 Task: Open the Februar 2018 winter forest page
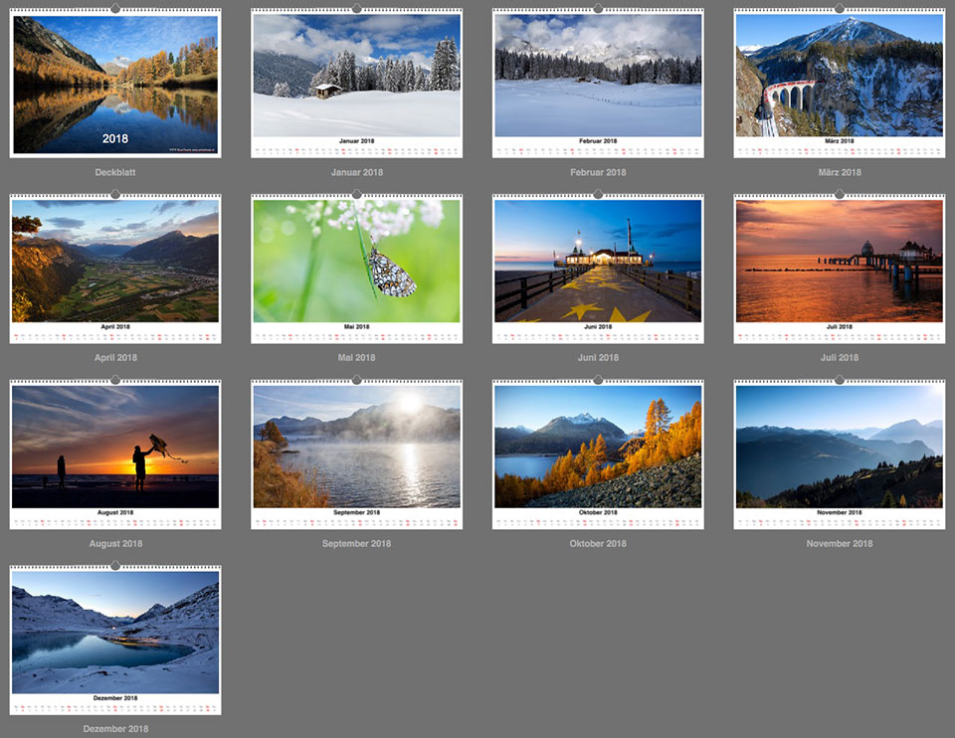[598, 80]
